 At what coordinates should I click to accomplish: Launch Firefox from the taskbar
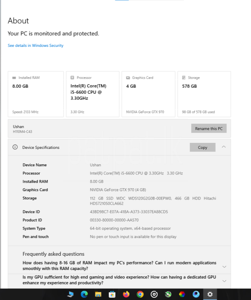tap(126, 294)
